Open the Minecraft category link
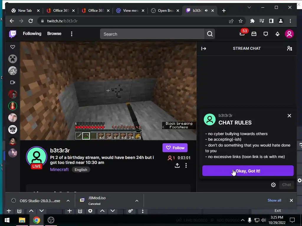This screenshot has width=302, height=226. pyautogui.click(x=59, y=169)
